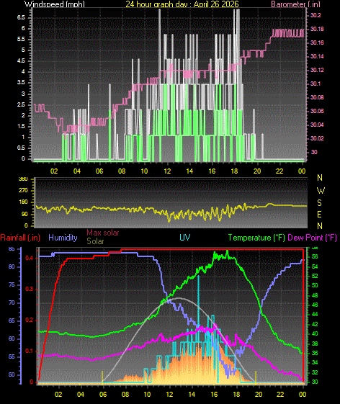Click the "270" wind direction axis value
Viewport: 340px width, 404px height.
[23, 190]
